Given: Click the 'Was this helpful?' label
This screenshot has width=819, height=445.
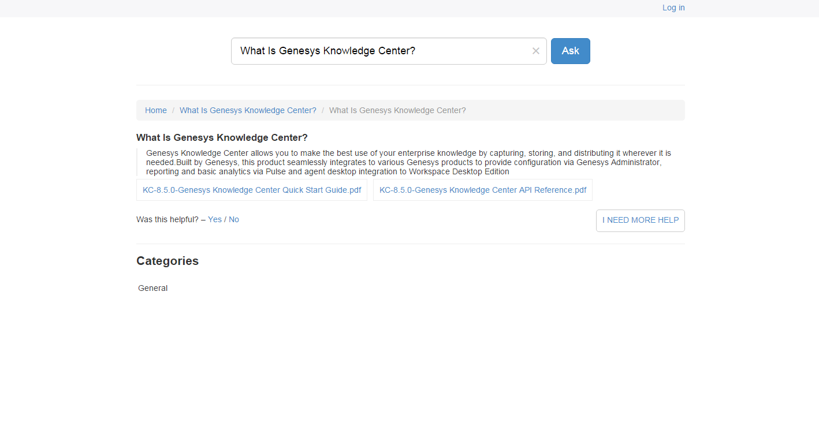Looking at the screenshot, I should 167,219.
